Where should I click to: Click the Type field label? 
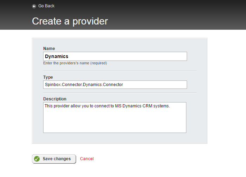pyautogui.click(x=48, y=77)
